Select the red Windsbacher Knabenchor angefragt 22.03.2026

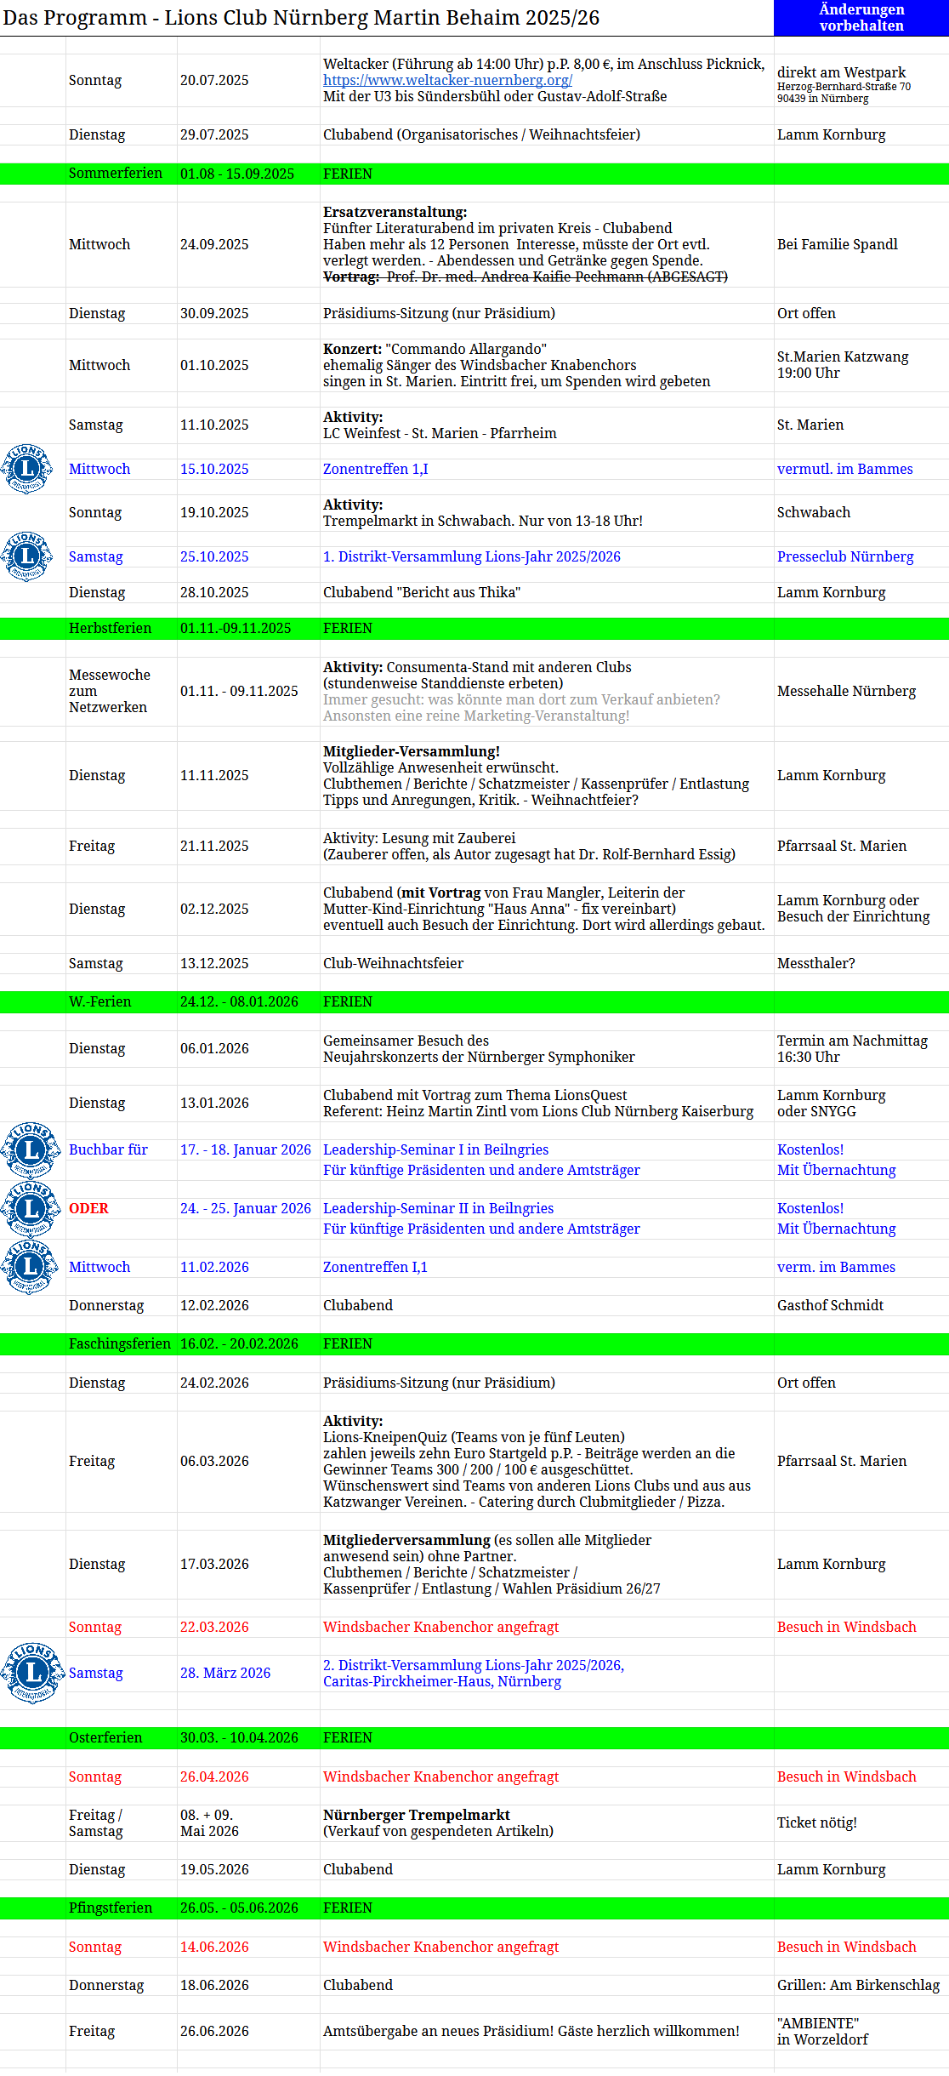[x=440, y=1627]
